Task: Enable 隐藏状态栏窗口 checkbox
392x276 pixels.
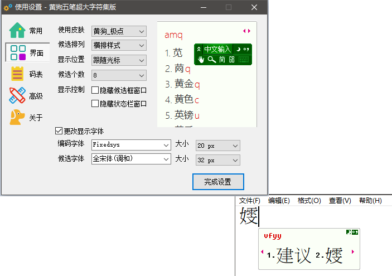Action: [x=95, y=103]
